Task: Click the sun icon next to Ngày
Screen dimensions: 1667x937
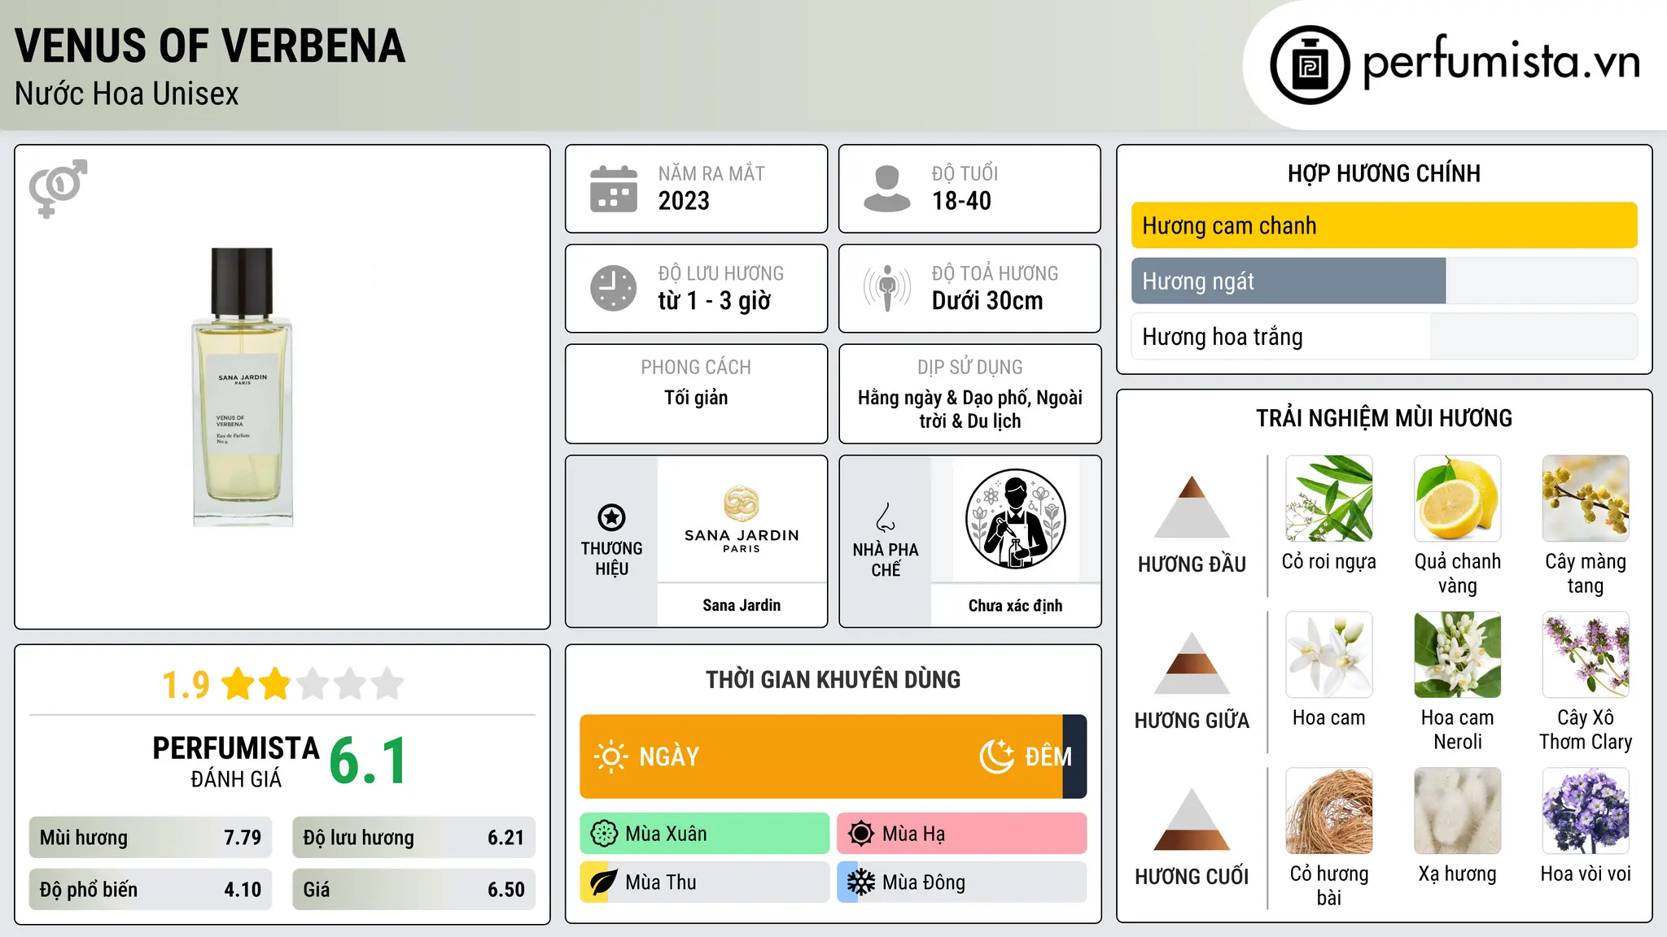Action: (x=610, y=756)
